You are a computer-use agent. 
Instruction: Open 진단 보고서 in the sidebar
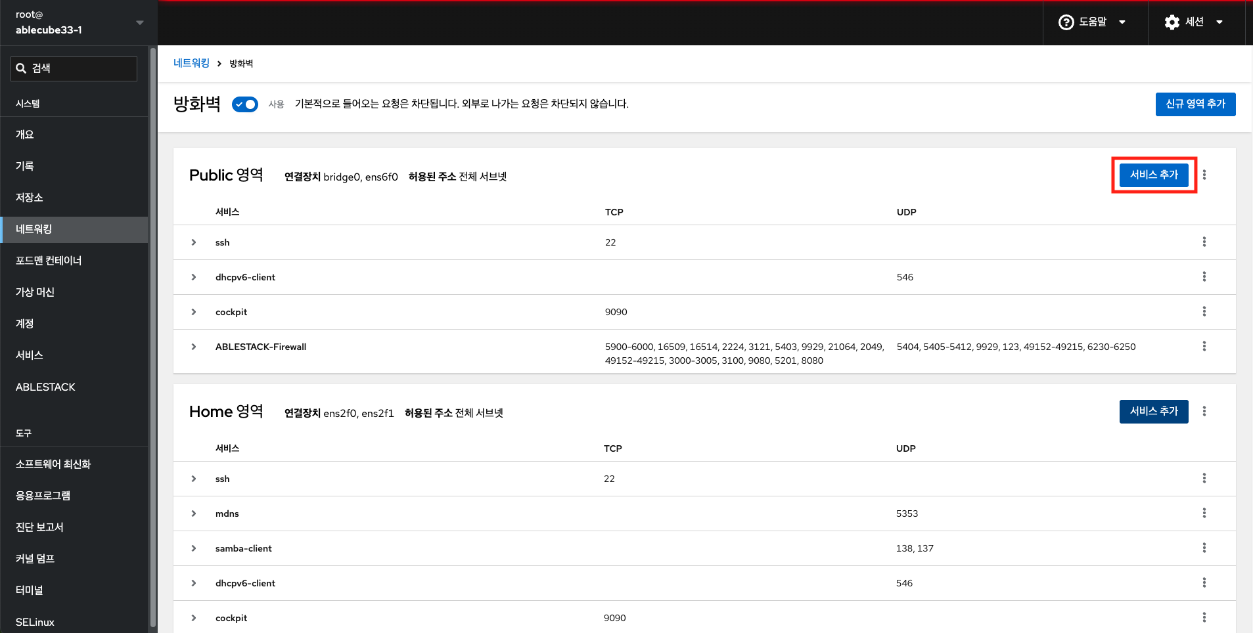[x=74, y=527]
